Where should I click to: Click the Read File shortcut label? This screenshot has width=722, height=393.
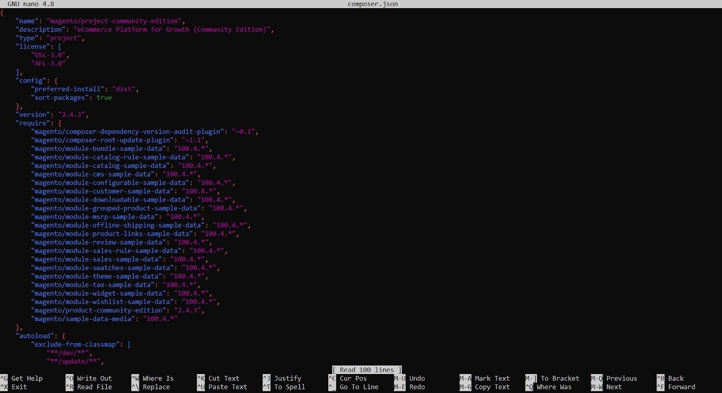click(x=94, y=387)
